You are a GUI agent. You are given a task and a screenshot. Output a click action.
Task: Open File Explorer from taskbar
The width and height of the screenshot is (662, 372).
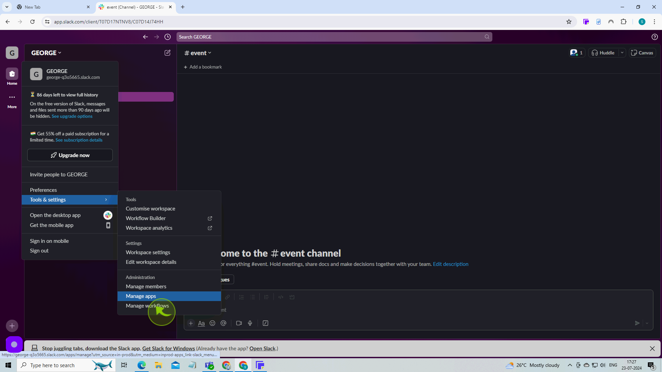(x=158, y=365)
